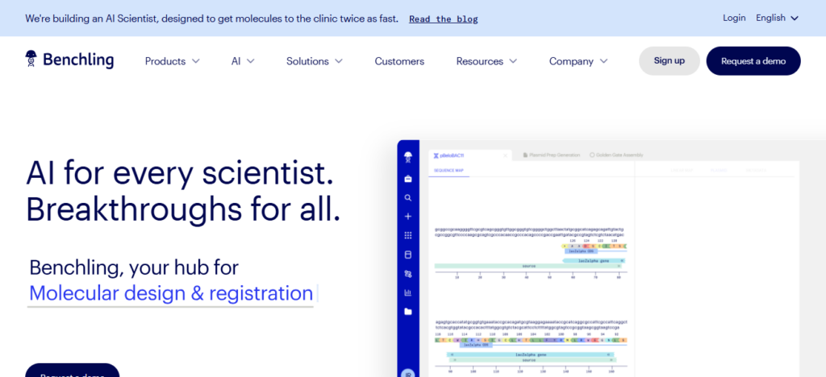Screen dimensions: 826x377
Task: Select the SEQUENCE MAP subtab
Action: [x=448, y=170]
